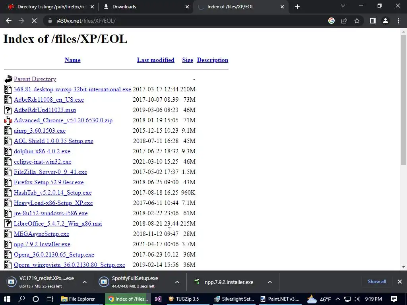Open Visual Studio from the taskbar
The image size is (407, 305).
(x=158, y=299)
